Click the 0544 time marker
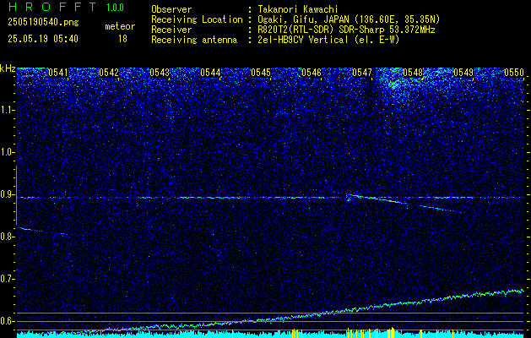Viewport: 531px width, 338px height. [x=210, y=73]
